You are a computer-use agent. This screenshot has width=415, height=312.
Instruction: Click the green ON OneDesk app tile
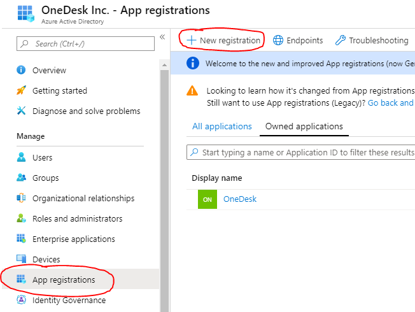207,199
